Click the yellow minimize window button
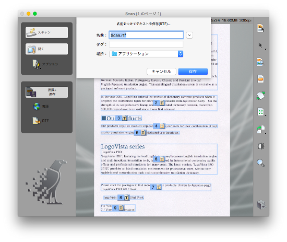The image size is (287, 242). (x=29, y=14)
